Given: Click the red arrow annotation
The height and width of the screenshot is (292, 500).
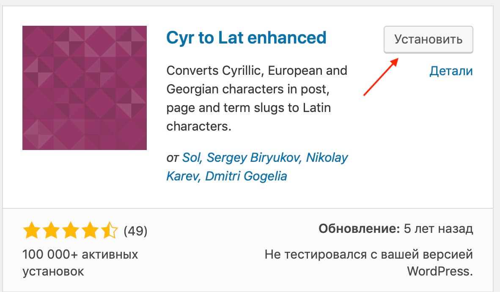Looking at the screenshot, I should [381, 77].
